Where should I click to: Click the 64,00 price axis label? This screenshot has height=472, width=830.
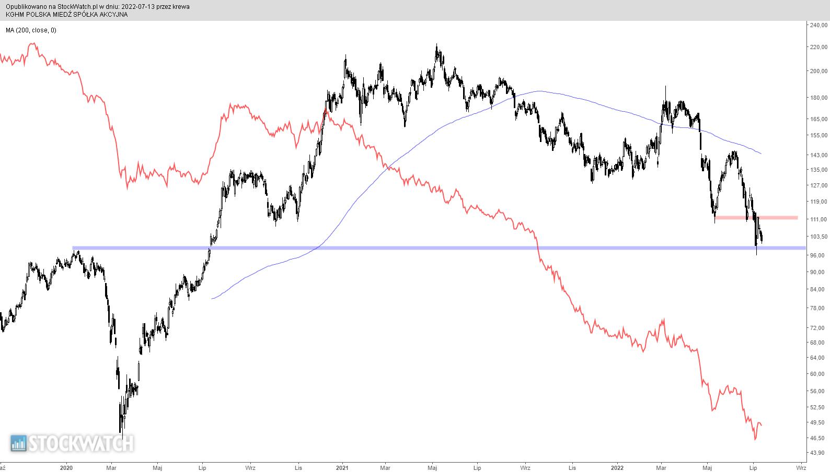[x=817, y=358]
